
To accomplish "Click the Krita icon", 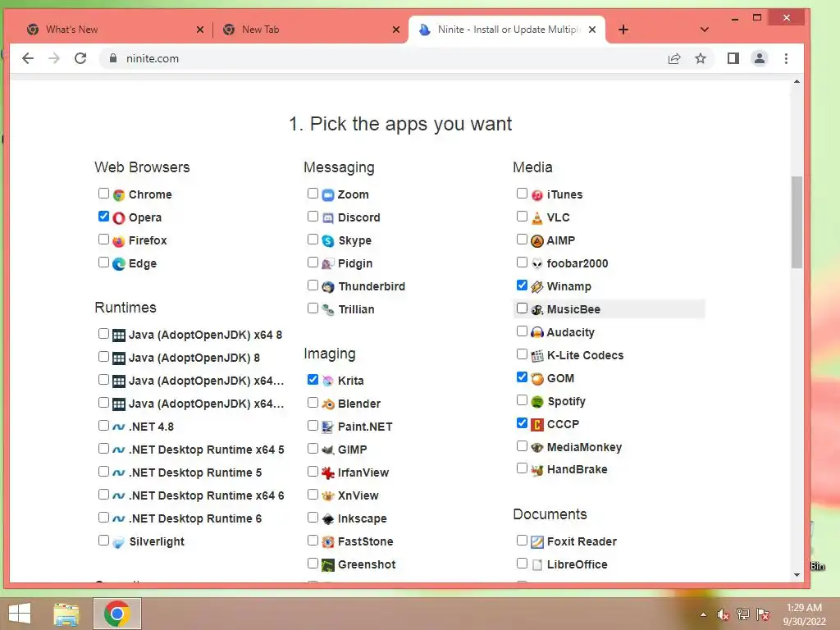I will pos(328,381).
